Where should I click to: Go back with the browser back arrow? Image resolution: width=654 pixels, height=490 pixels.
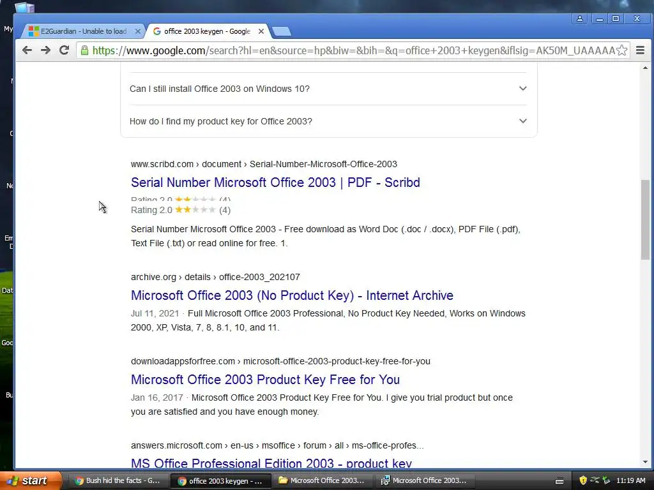click(27, 50)
